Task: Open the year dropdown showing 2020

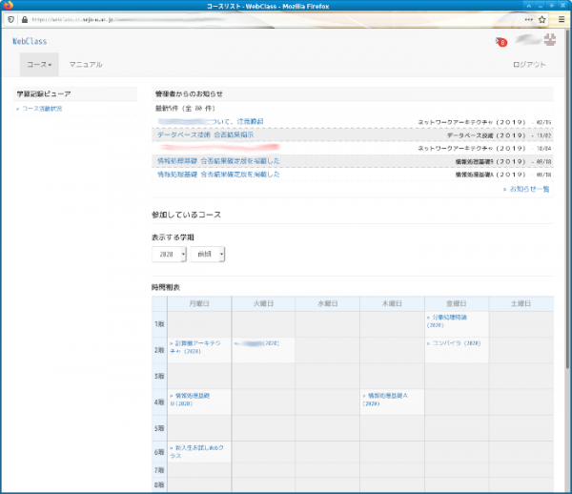Action: pyautogui.click(x=170, y=254)
